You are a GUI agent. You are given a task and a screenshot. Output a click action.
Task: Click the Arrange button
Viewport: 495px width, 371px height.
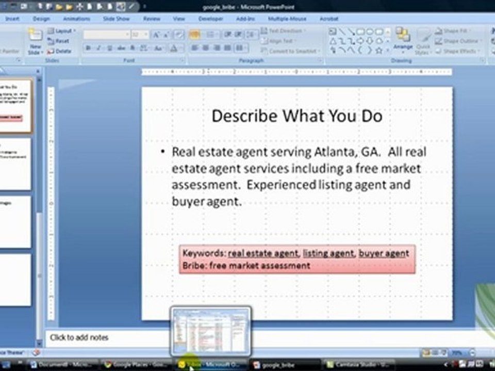(403, 39)
